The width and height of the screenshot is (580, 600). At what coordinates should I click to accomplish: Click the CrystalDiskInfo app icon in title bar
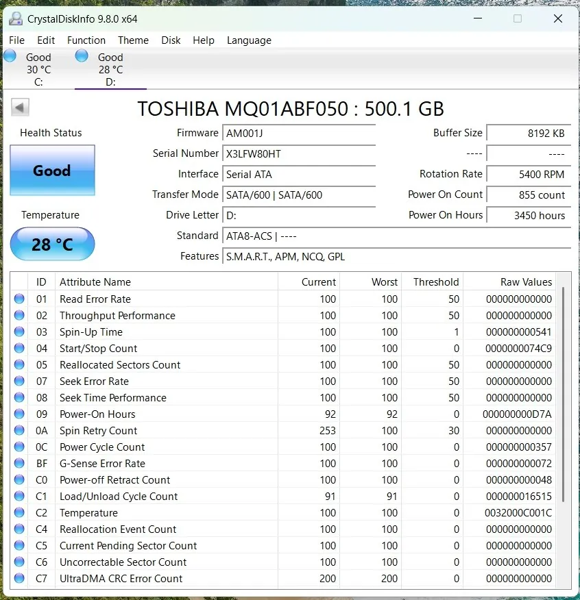[x=16, y=18]
